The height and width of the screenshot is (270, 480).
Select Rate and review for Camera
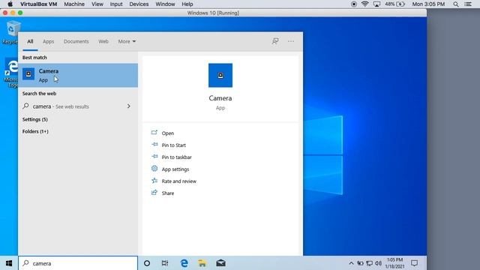tap(179, 181)
